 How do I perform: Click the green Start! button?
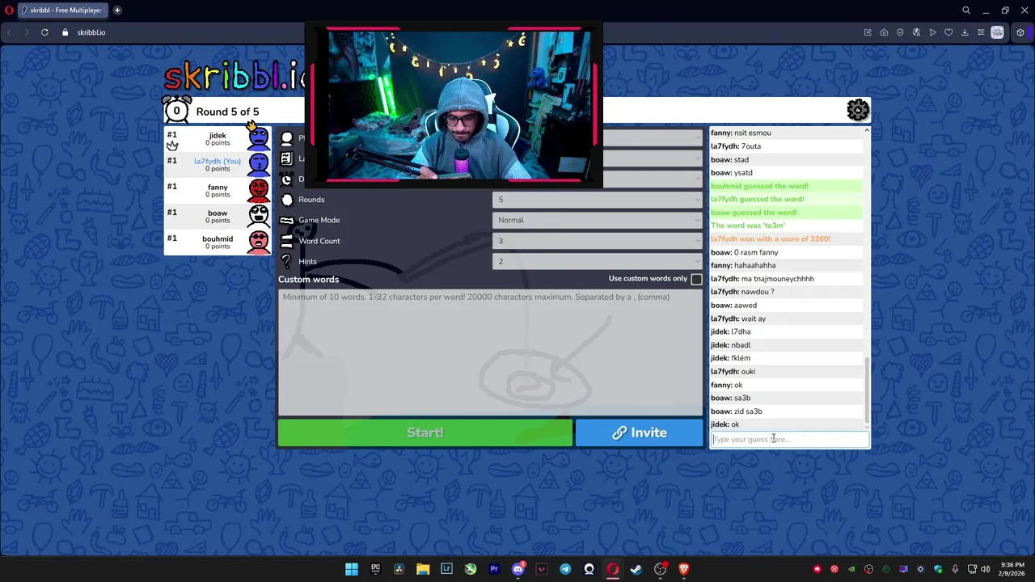coord(425,432)
